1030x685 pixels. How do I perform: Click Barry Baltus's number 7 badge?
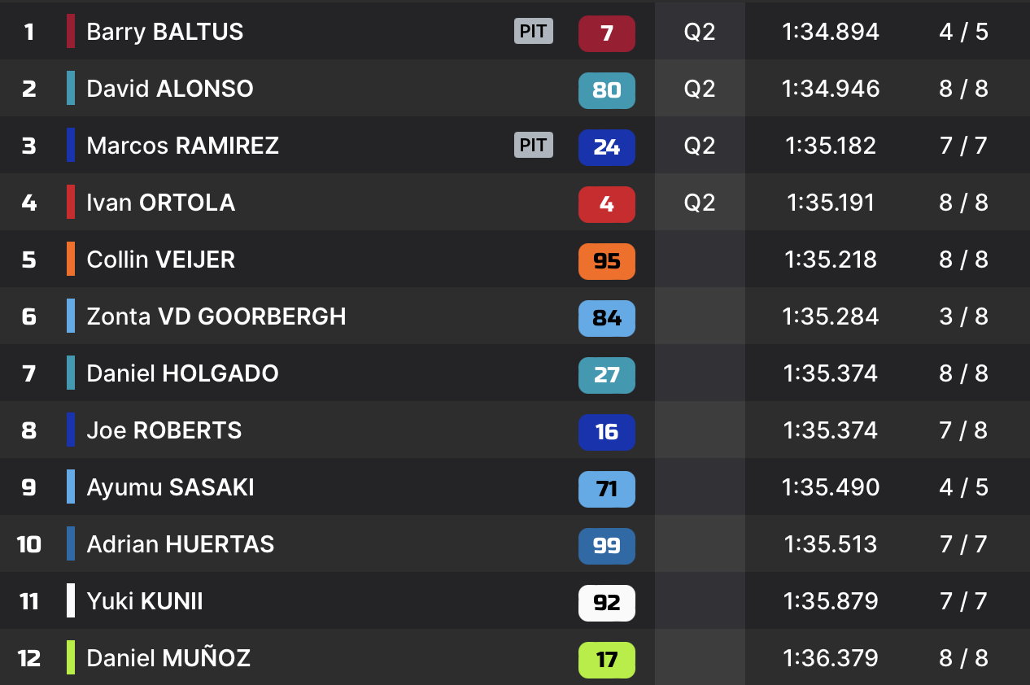tap(606, 33)
